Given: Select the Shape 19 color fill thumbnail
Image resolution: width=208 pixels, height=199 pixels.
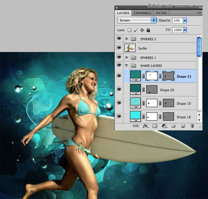Looking at the screenshot, I should tap(135, 103).
